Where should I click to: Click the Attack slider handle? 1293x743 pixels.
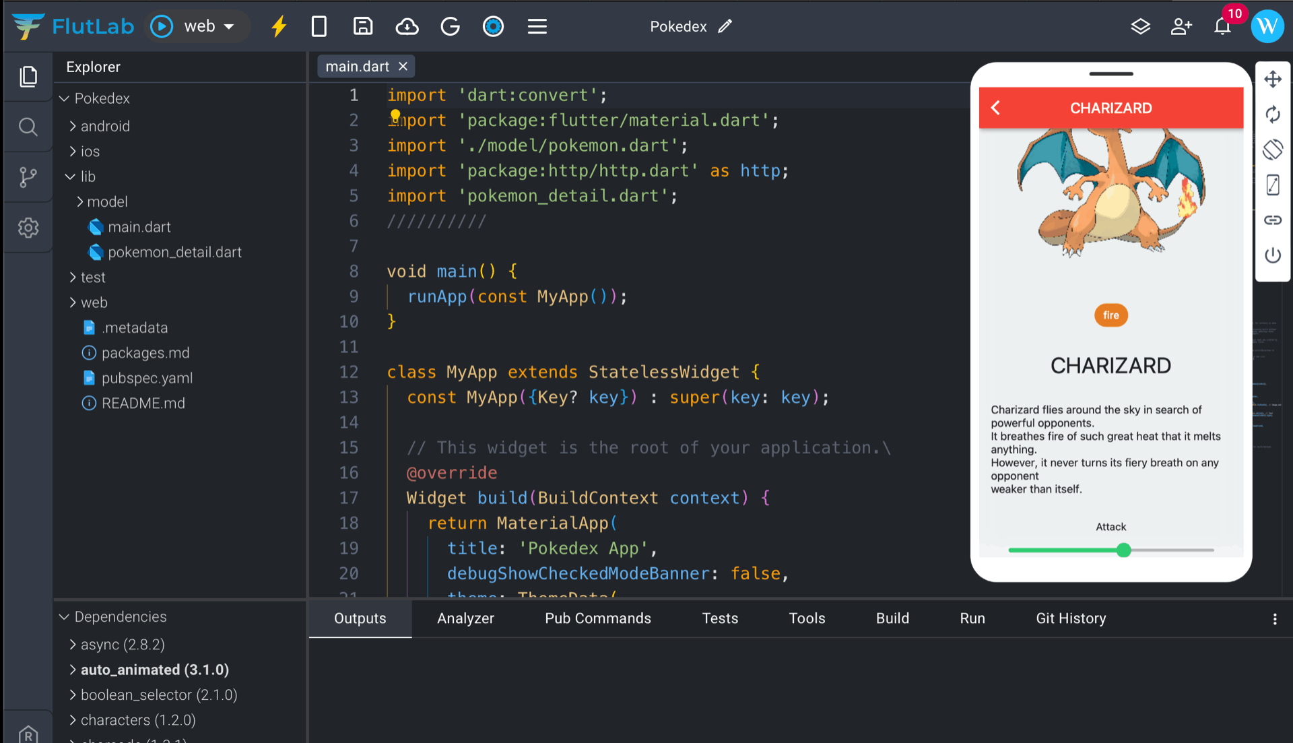pyautogui.click(x=1123, y=550)
